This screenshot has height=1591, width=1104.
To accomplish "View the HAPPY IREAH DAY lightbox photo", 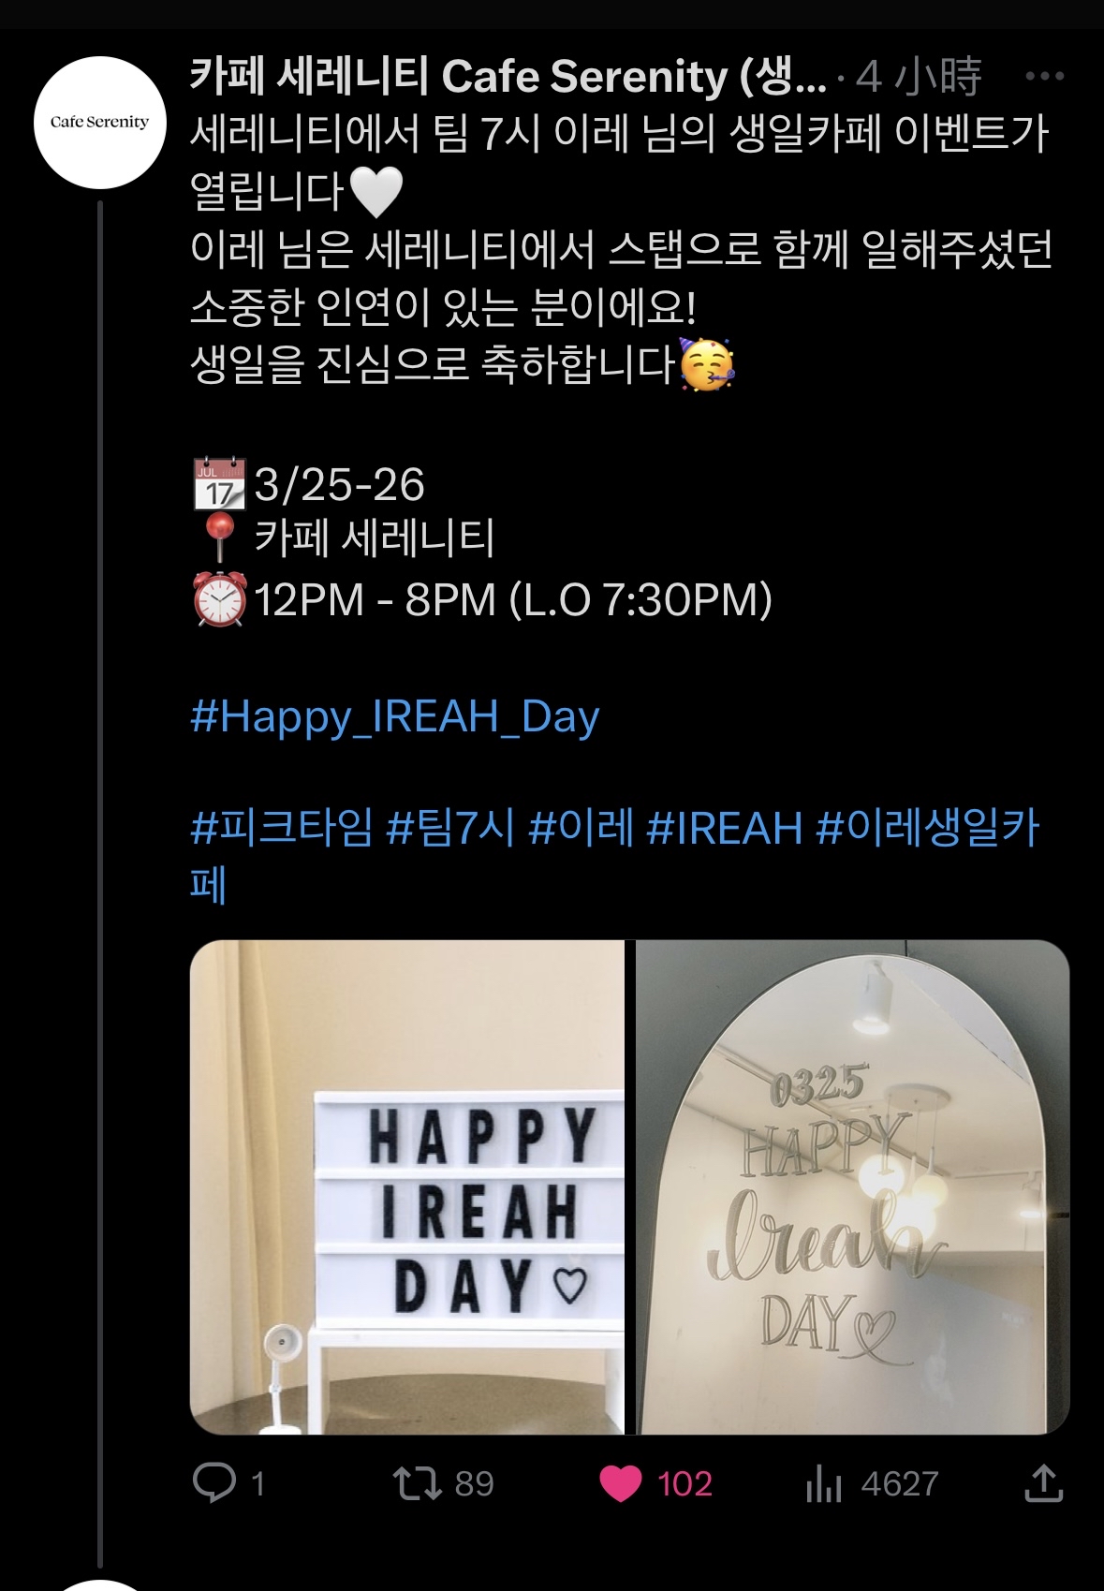I will point(407,1187).
